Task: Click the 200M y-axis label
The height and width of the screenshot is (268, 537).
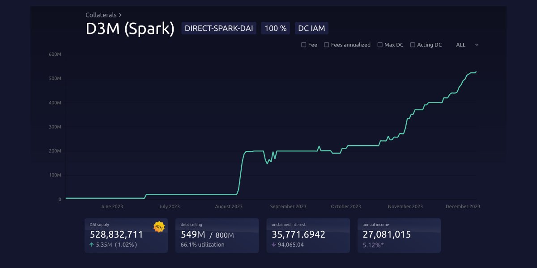Action: (55, 151)
